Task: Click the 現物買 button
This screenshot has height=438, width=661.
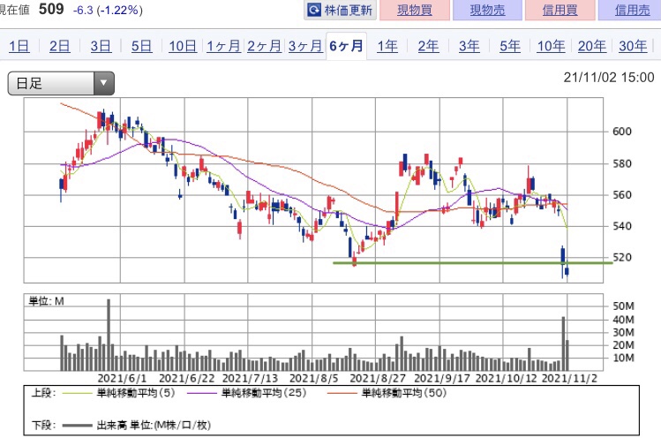Action: (415, 10)
